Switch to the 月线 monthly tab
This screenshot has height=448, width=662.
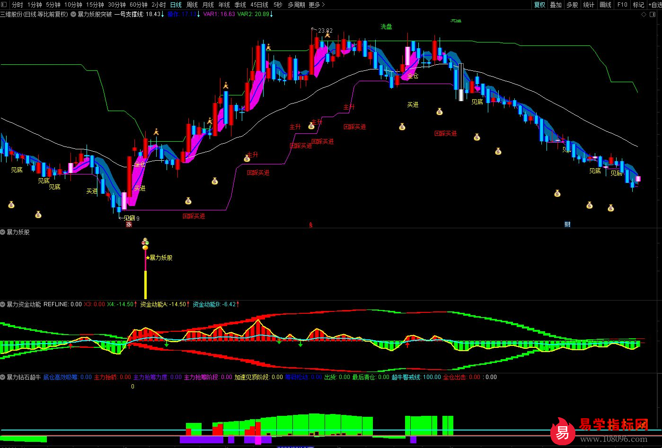(208, 5)
